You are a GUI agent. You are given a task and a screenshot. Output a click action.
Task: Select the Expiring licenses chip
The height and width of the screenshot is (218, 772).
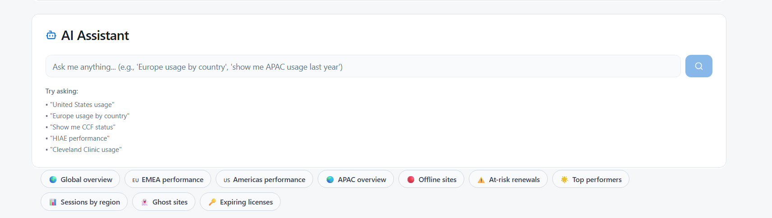point(240,201)
